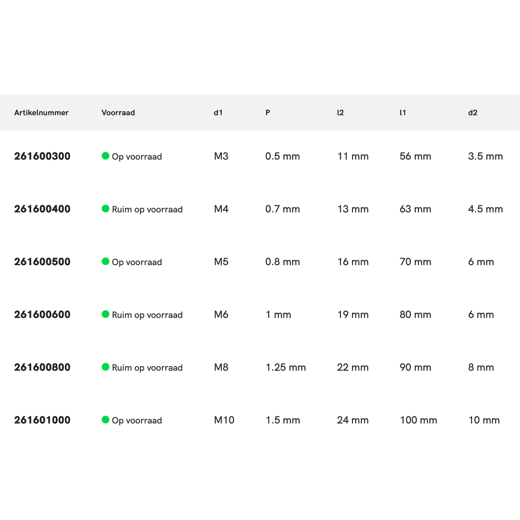Click 'Ruim op voorraad' text for 261600800

(147, 368)
